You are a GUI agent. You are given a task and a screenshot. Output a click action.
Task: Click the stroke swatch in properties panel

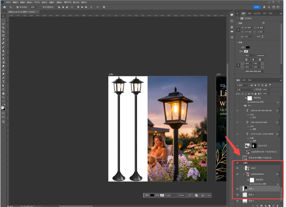[x=246, y=51]
